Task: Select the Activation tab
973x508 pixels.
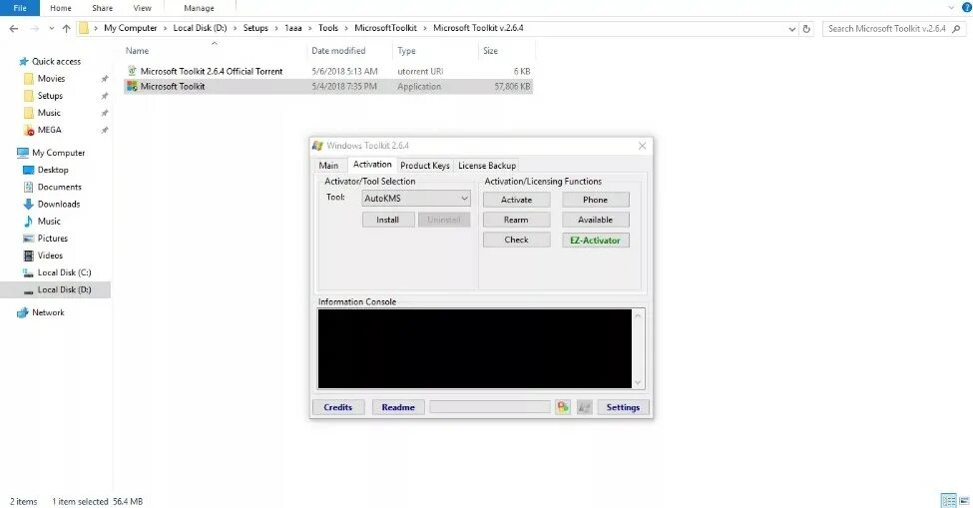Action: pyautogui.click(x=372, y=165)
